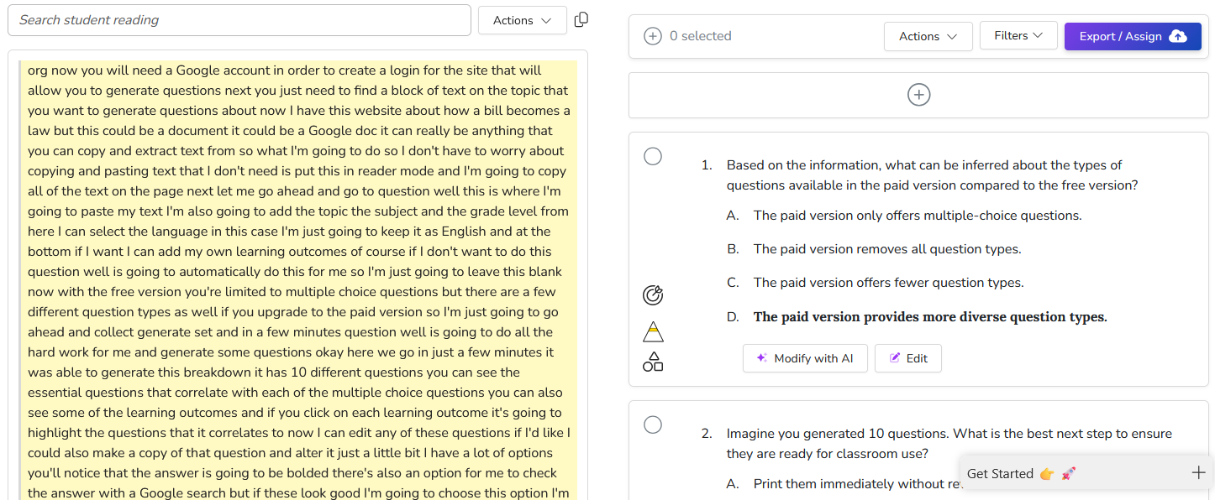
Task: Click the add question plus circle icon
Action: click(918, 95)
